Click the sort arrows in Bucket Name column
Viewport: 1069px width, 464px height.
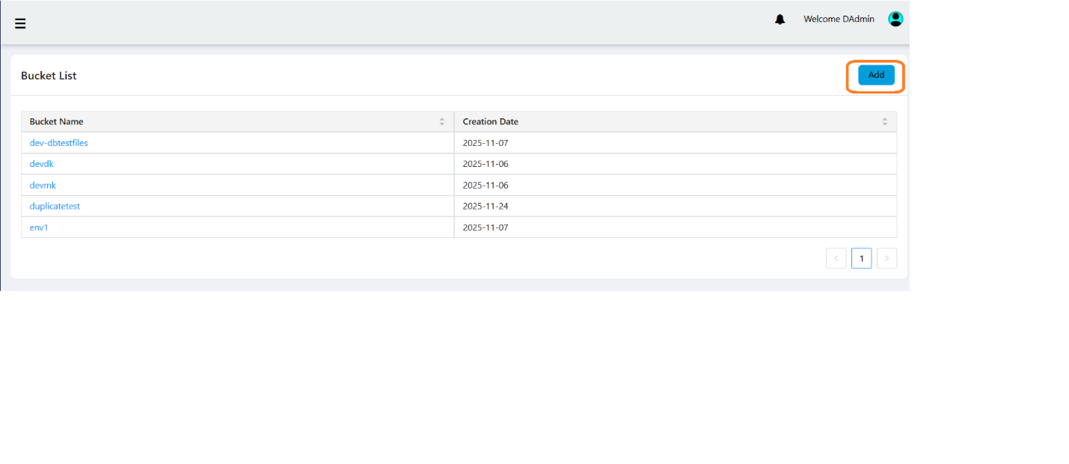[x=442, y=122]
